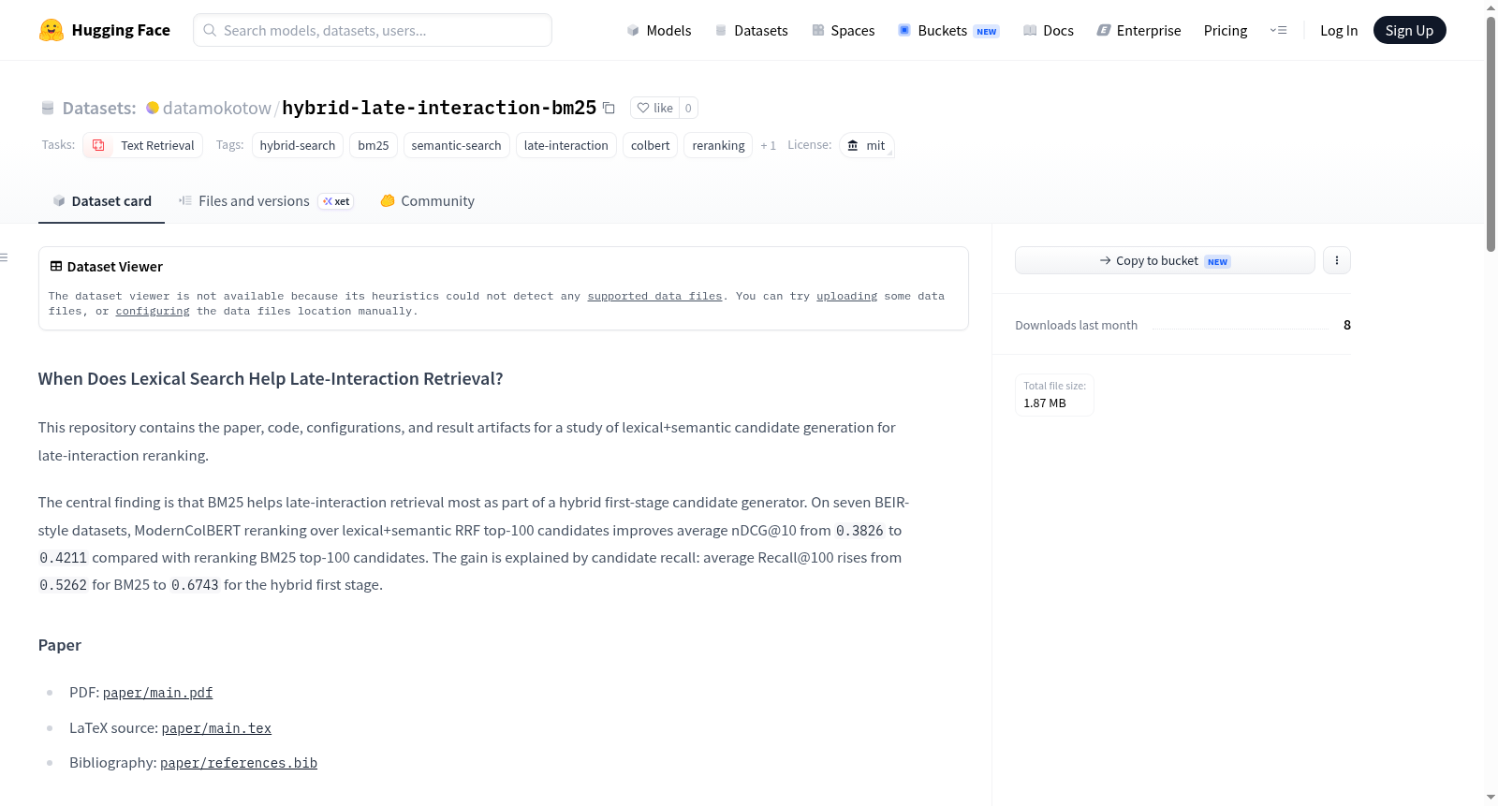Open the table of contents sidebar icon
The width and height of the screenshot is (1498, 806).
coord(5,257)
